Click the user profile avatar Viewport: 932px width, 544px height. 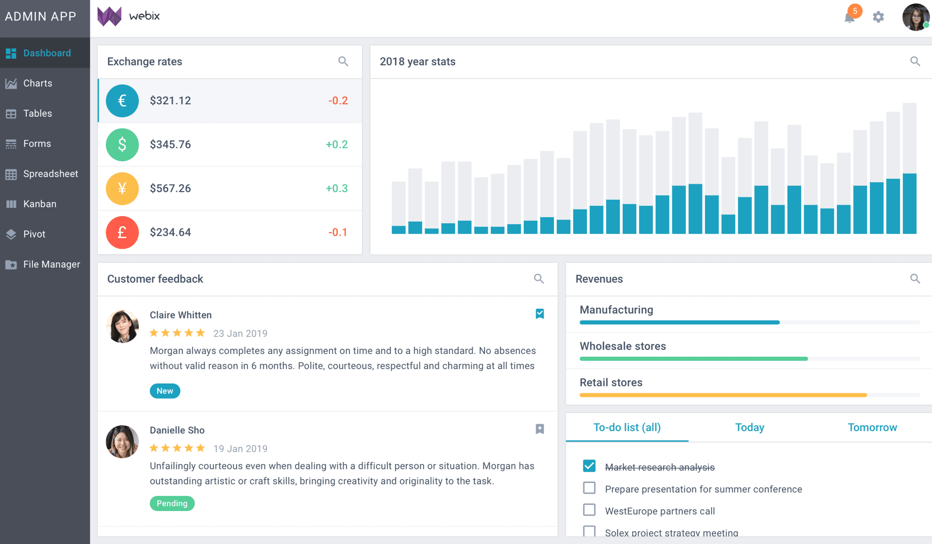click(x=915, y=17)
